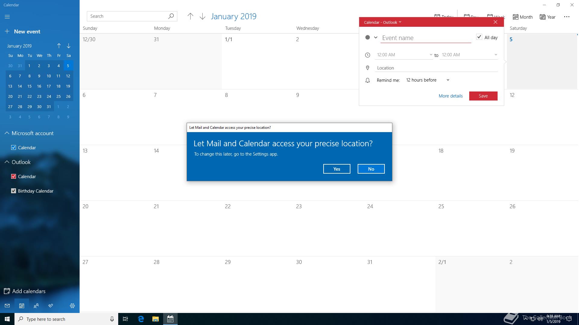This screenshot has height=325, width=579.
Task: Open end time 12:00 AM dropdown
Action: 469,55
